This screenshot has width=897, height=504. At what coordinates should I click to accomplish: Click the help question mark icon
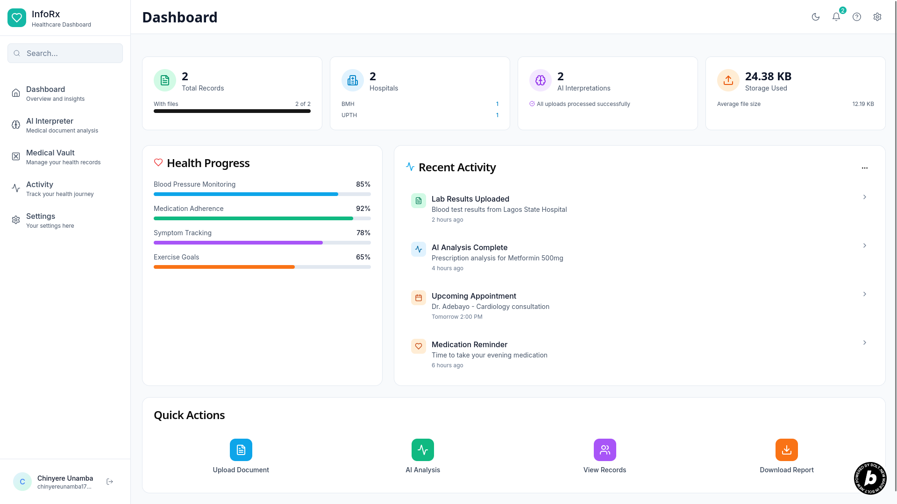coord(857,17)
